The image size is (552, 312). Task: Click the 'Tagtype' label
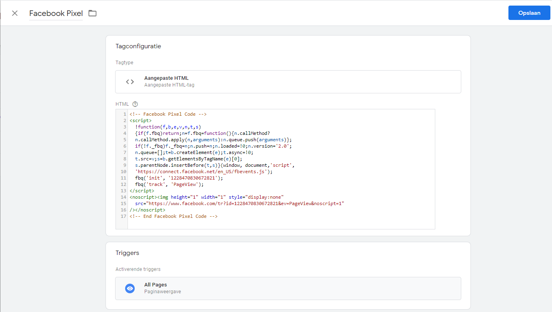pos(124,63)
